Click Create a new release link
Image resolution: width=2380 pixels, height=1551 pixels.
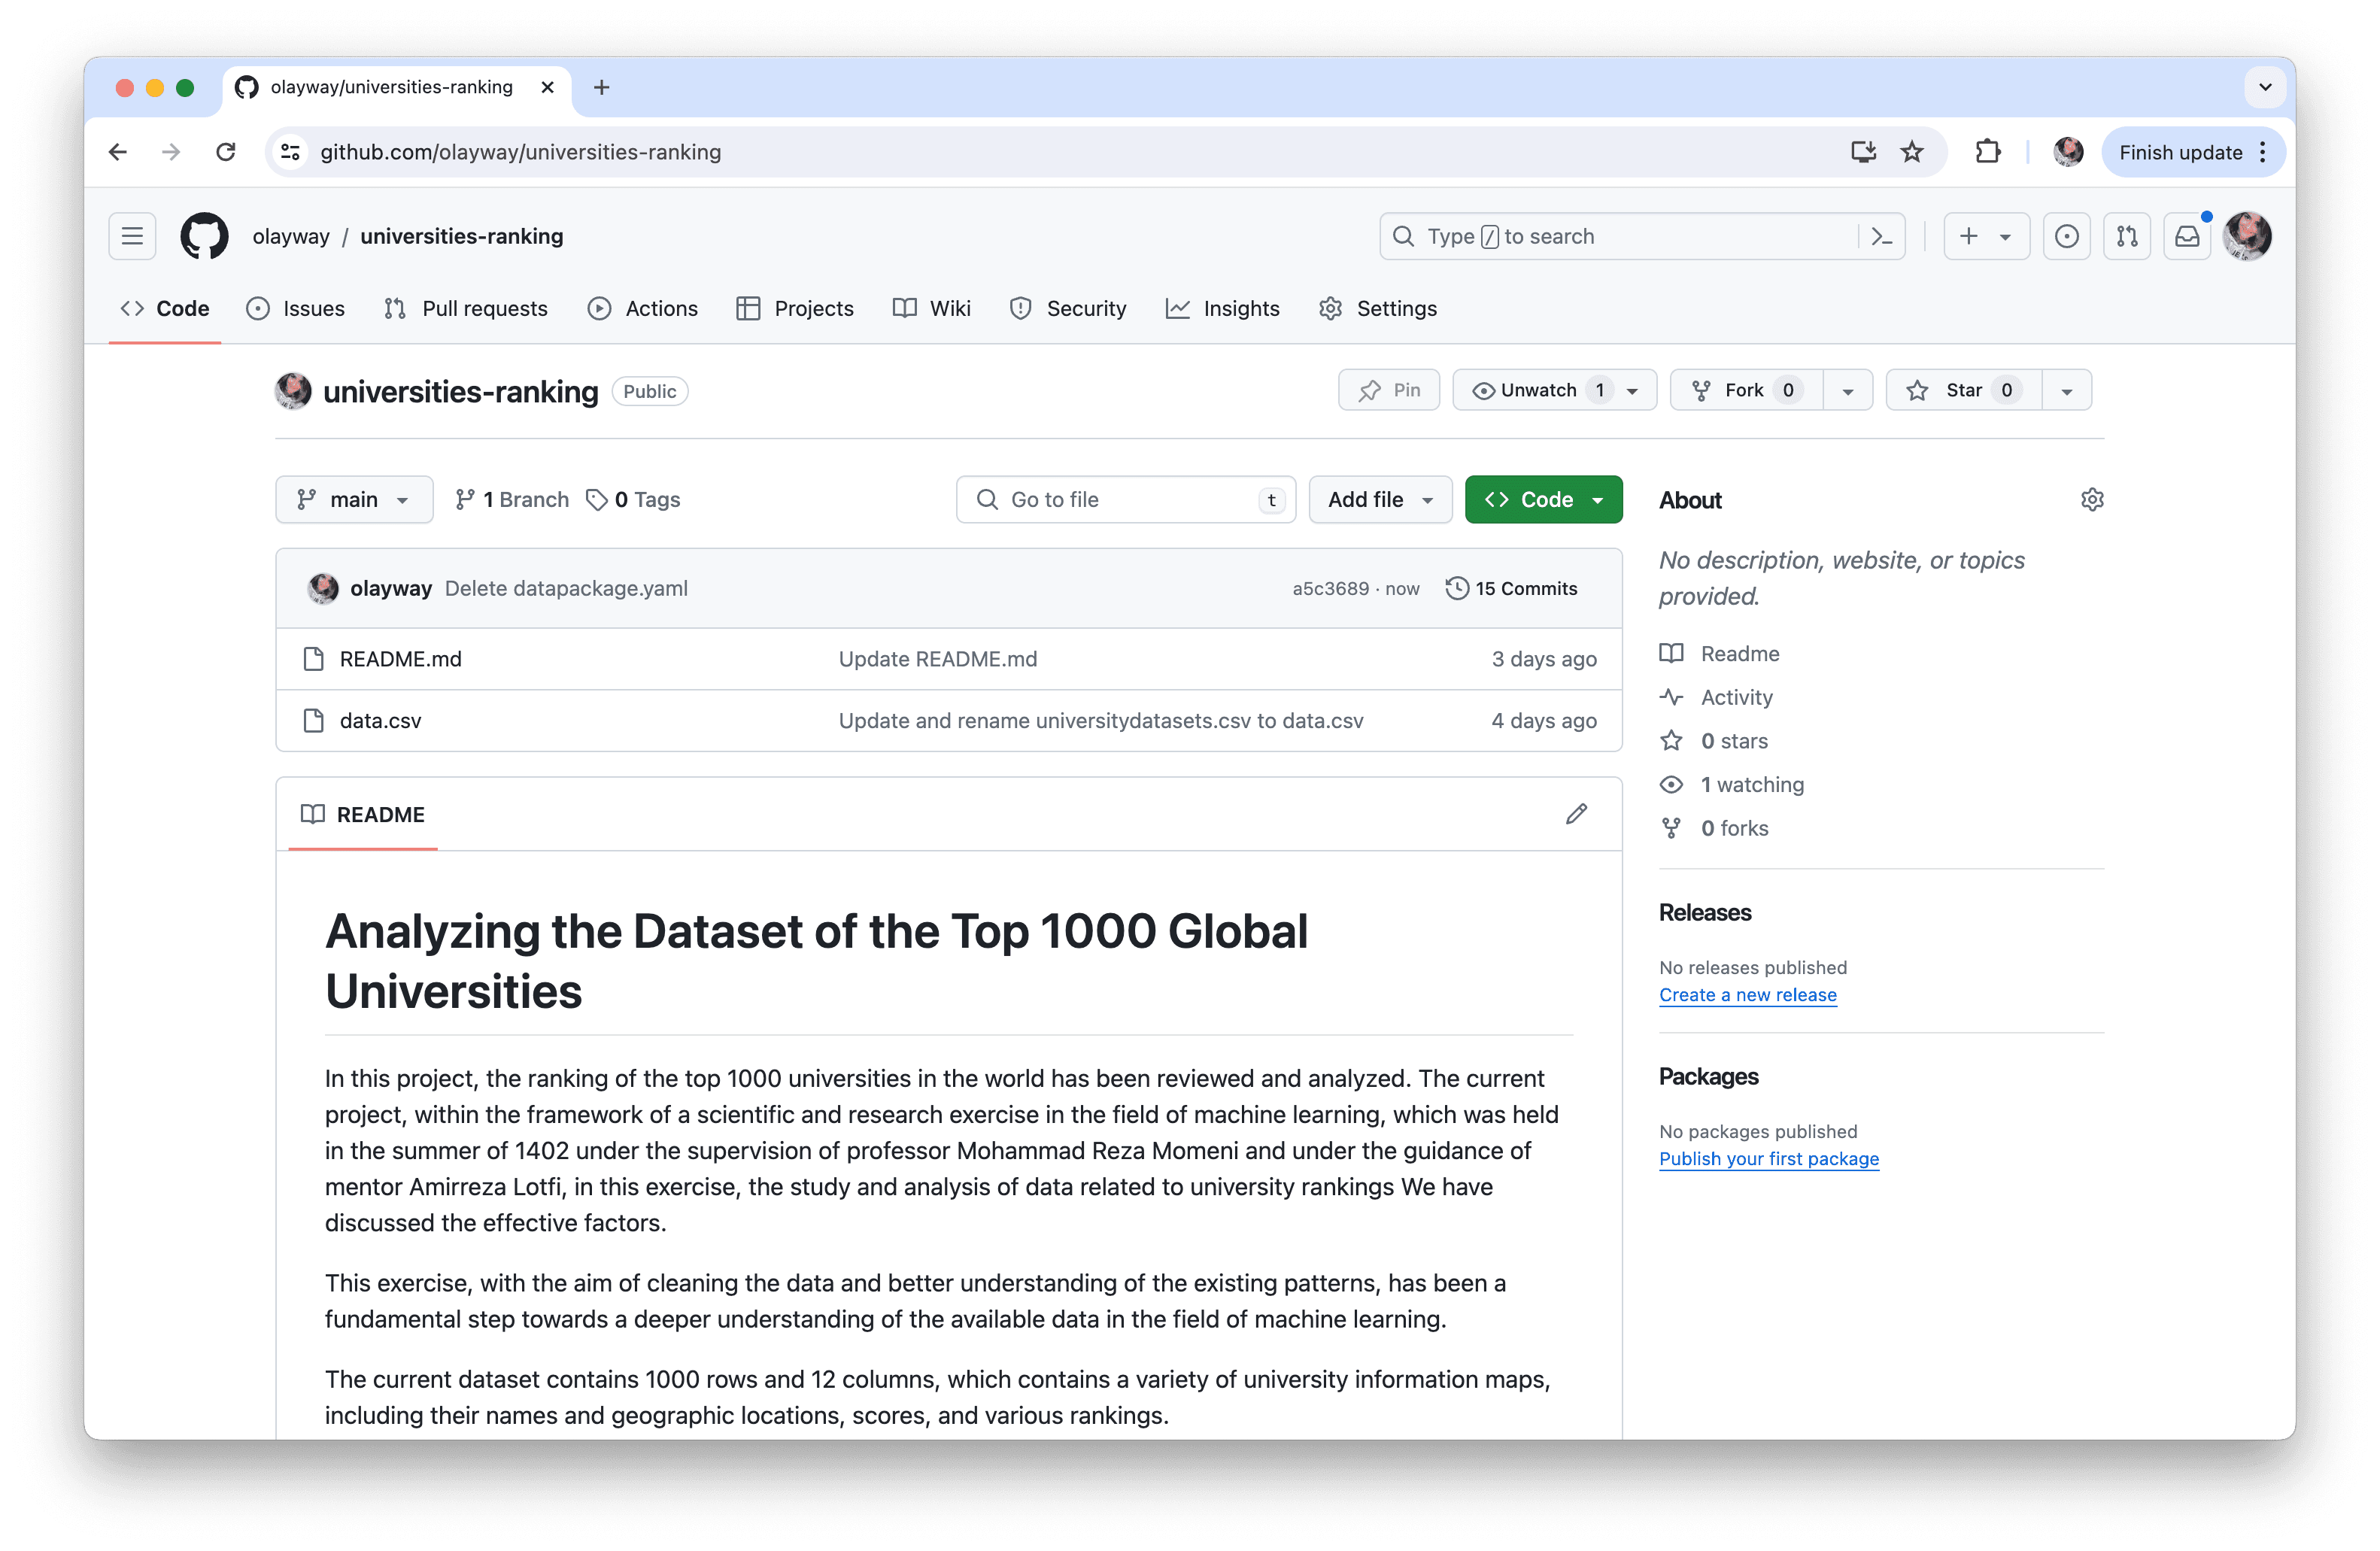[x=1747, y=995]
